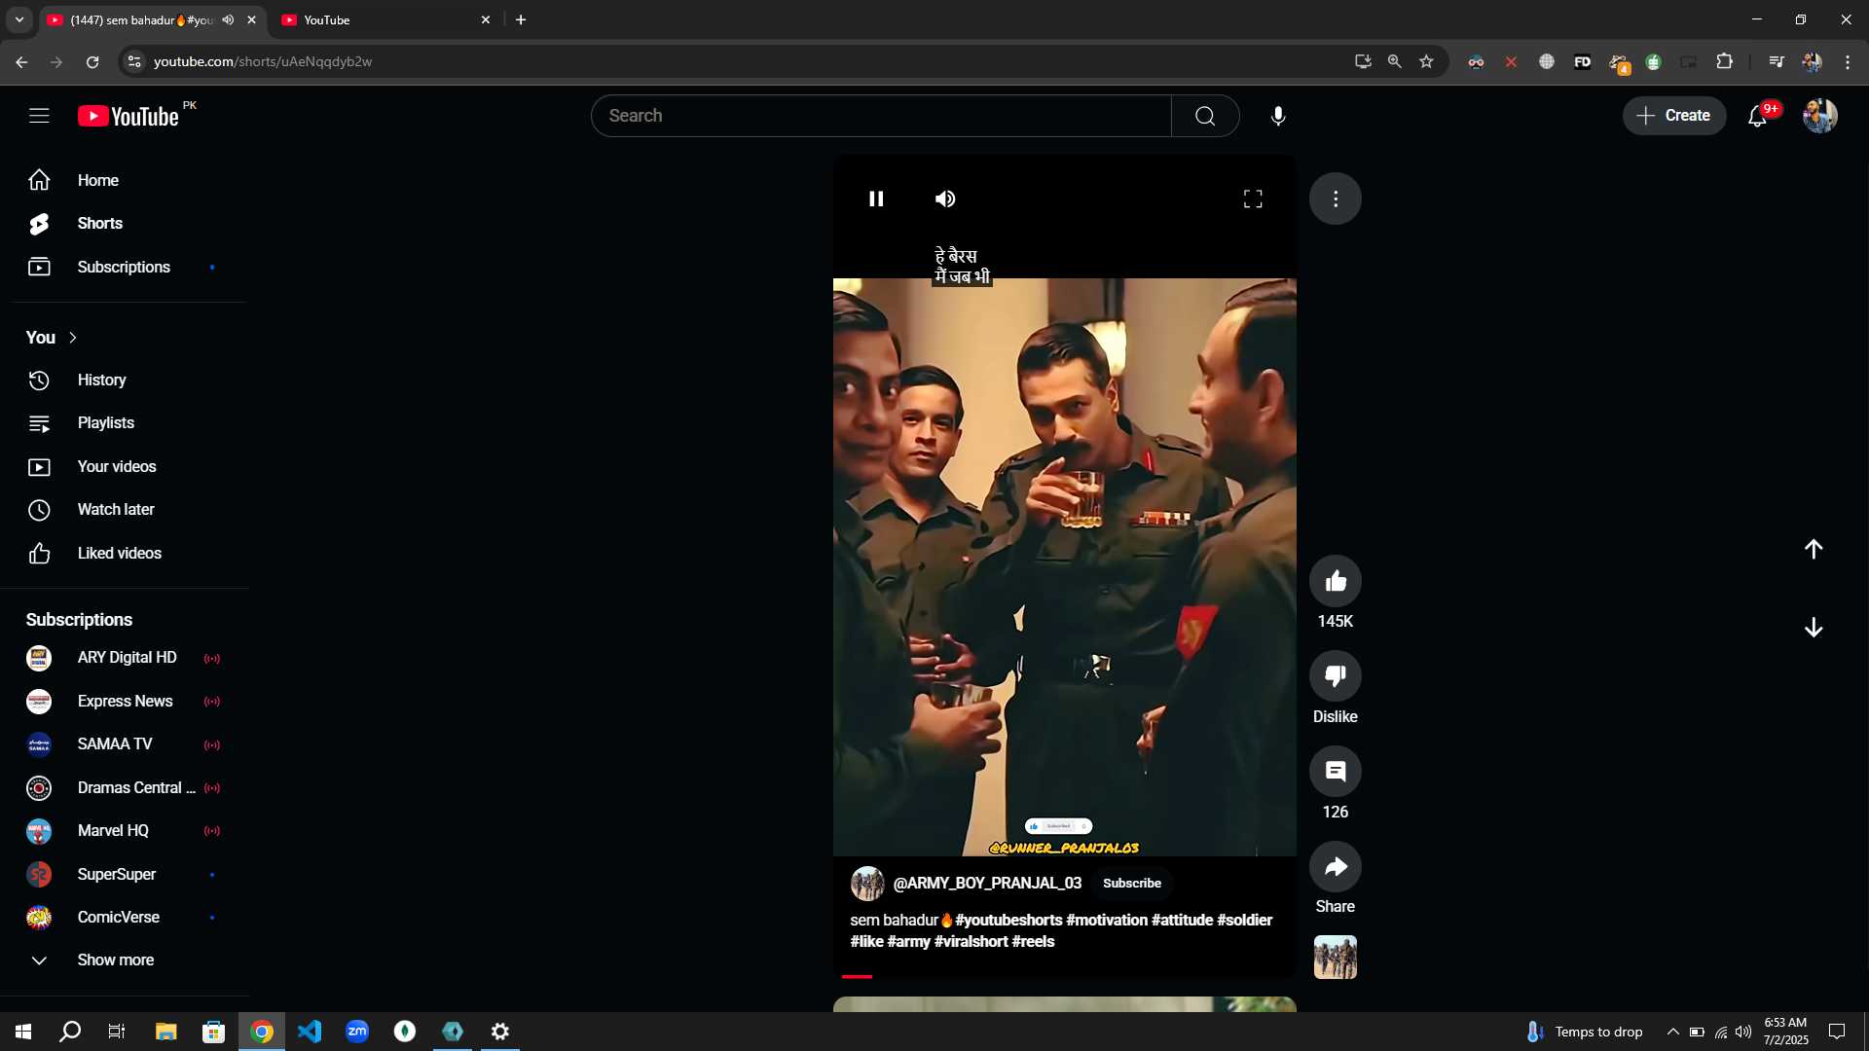Open File Explorer from the taskbar
The image size is (1869, 1051).
pyautogui.click(x=165, y=1032)
